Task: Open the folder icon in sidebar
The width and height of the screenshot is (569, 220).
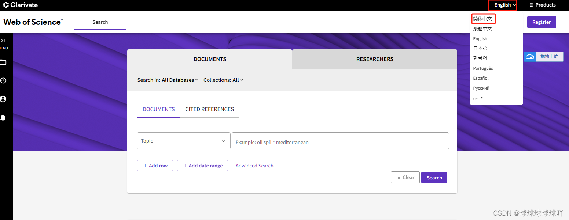Action: click(3, 62)
